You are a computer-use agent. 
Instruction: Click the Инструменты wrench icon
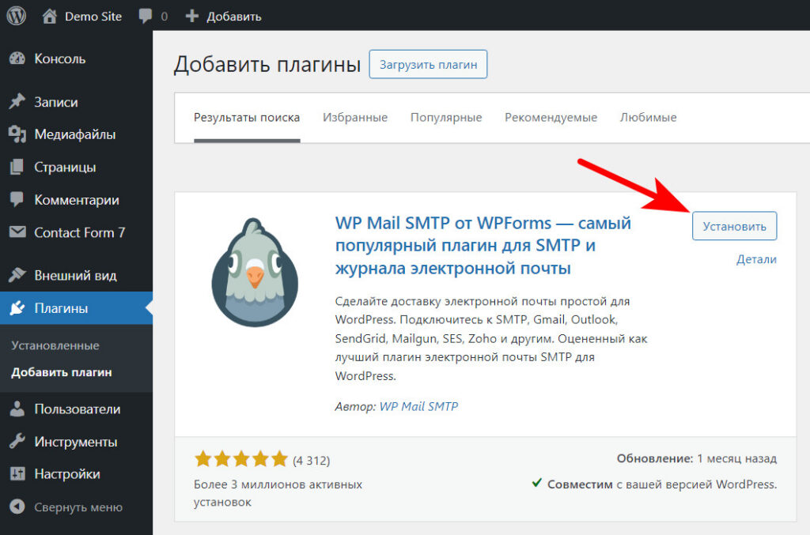17,442
